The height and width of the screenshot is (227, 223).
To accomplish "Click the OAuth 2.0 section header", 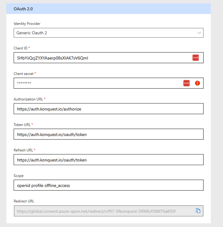I will [x=109, y=9].
